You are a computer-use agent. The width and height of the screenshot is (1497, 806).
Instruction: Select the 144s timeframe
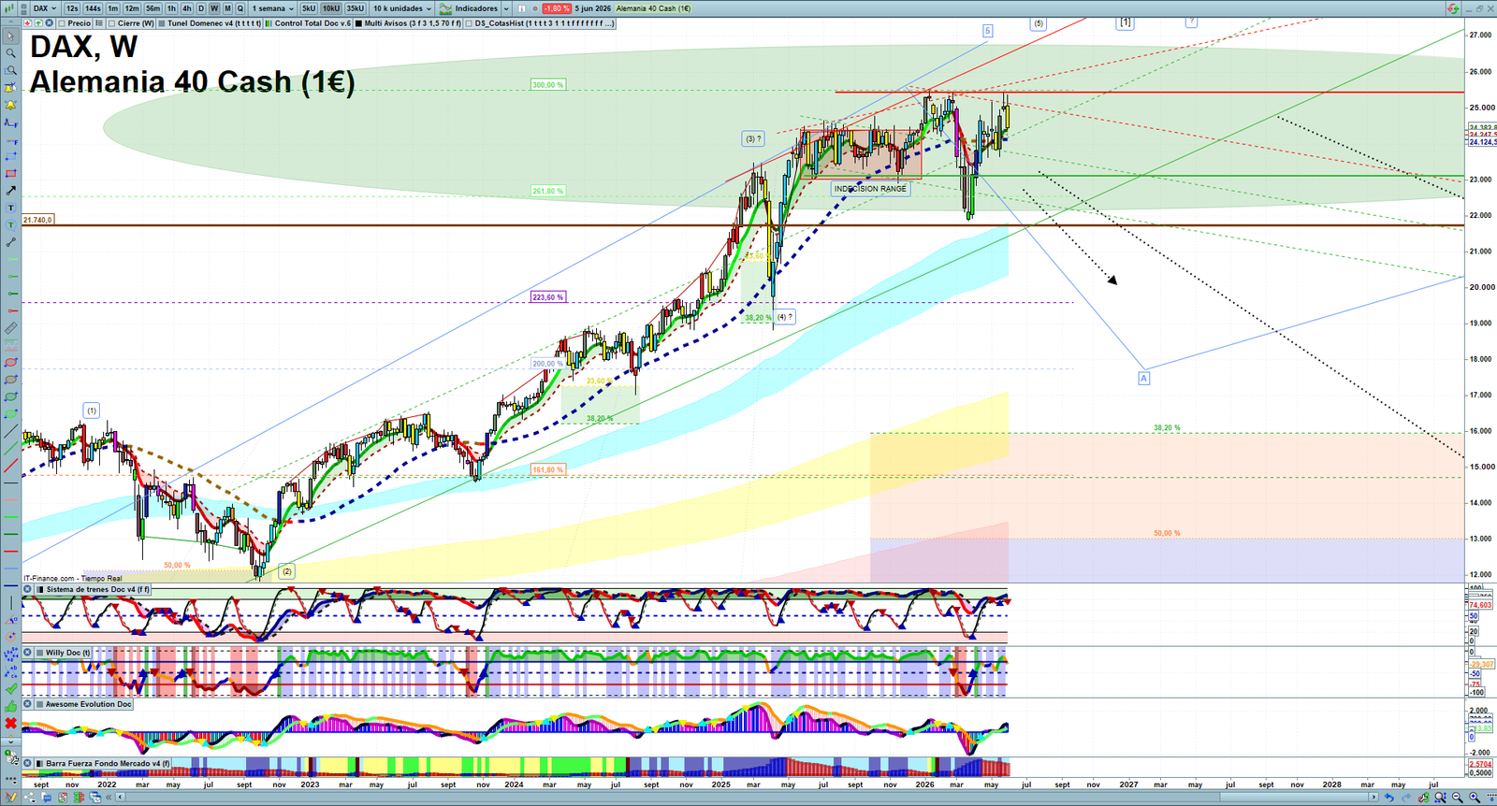(93, 8)
